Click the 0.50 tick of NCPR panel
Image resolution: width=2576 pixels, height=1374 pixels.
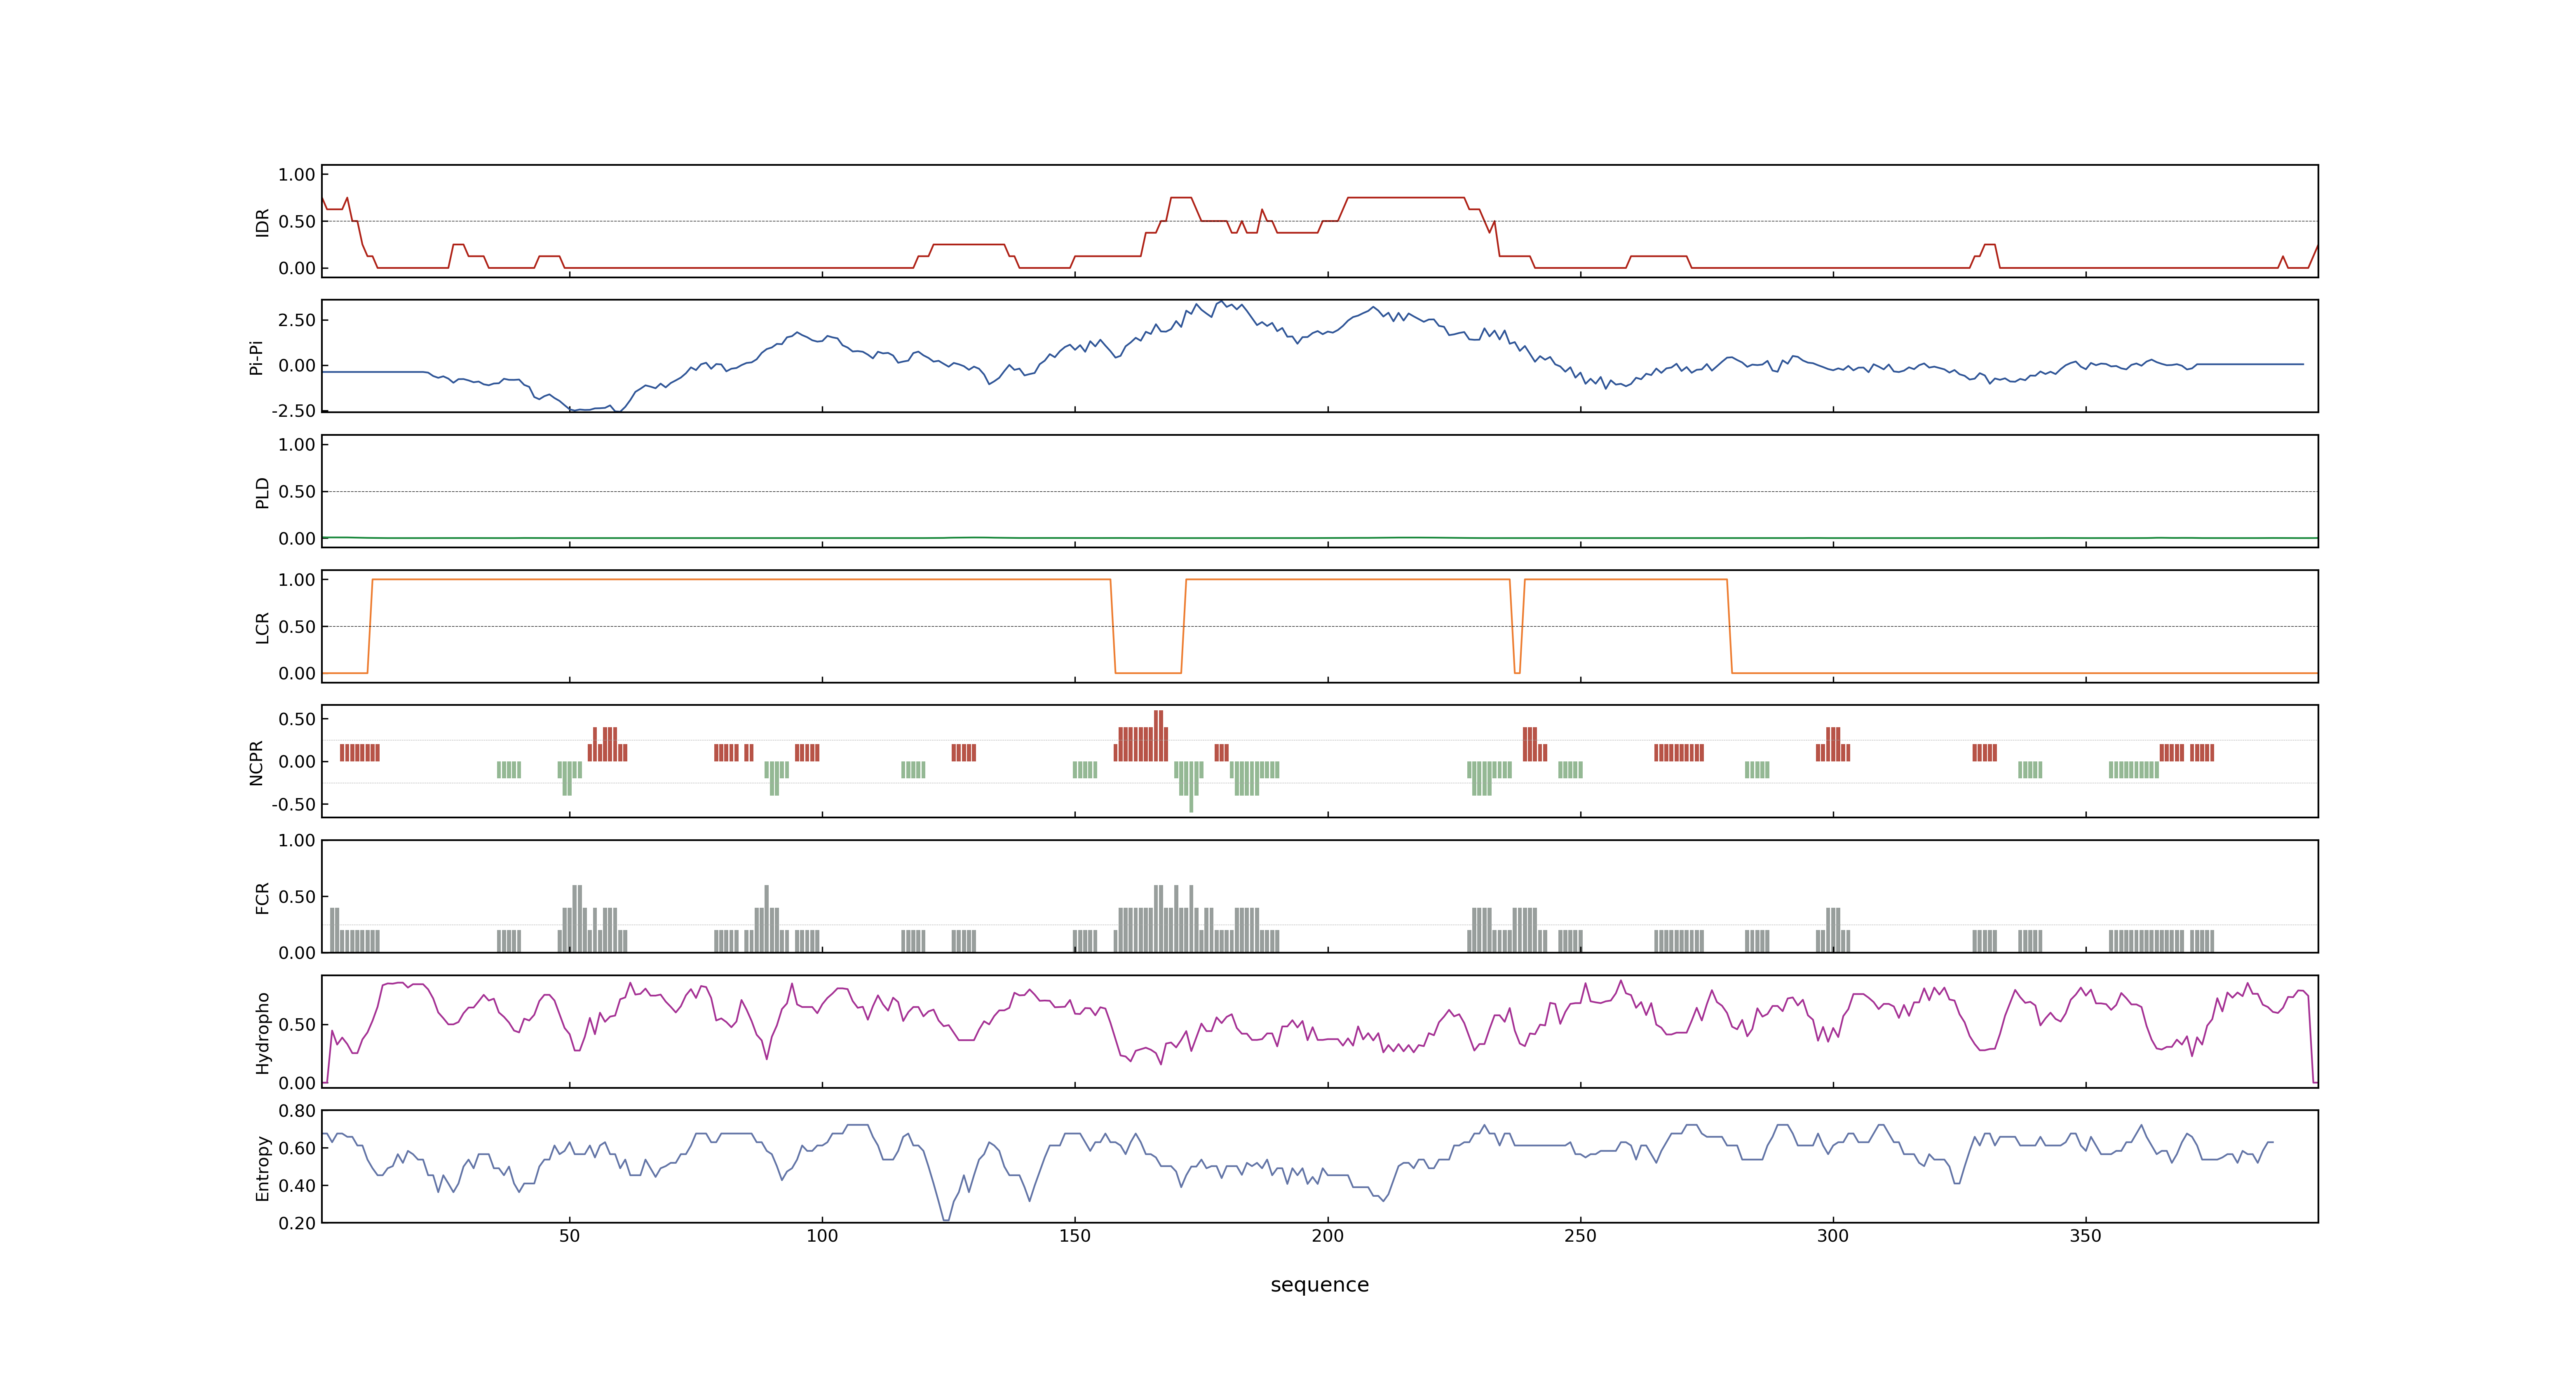point(297,719)
